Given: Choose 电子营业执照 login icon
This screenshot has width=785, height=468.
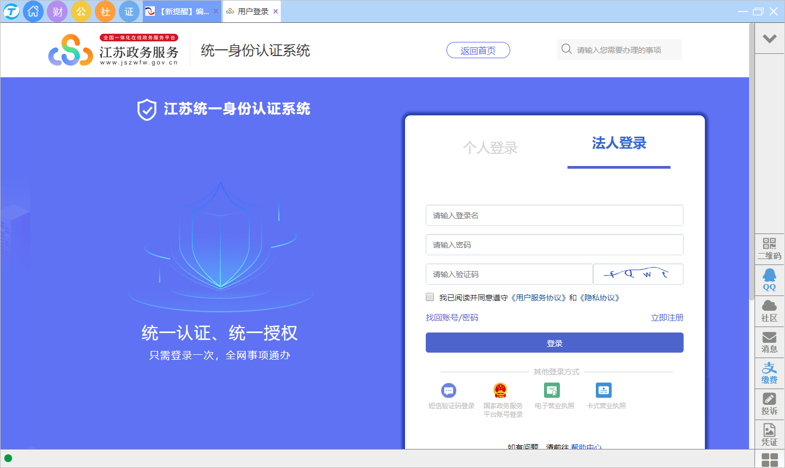Looking at the screenshot, I should pyautogui.click(x=552, y=391).
